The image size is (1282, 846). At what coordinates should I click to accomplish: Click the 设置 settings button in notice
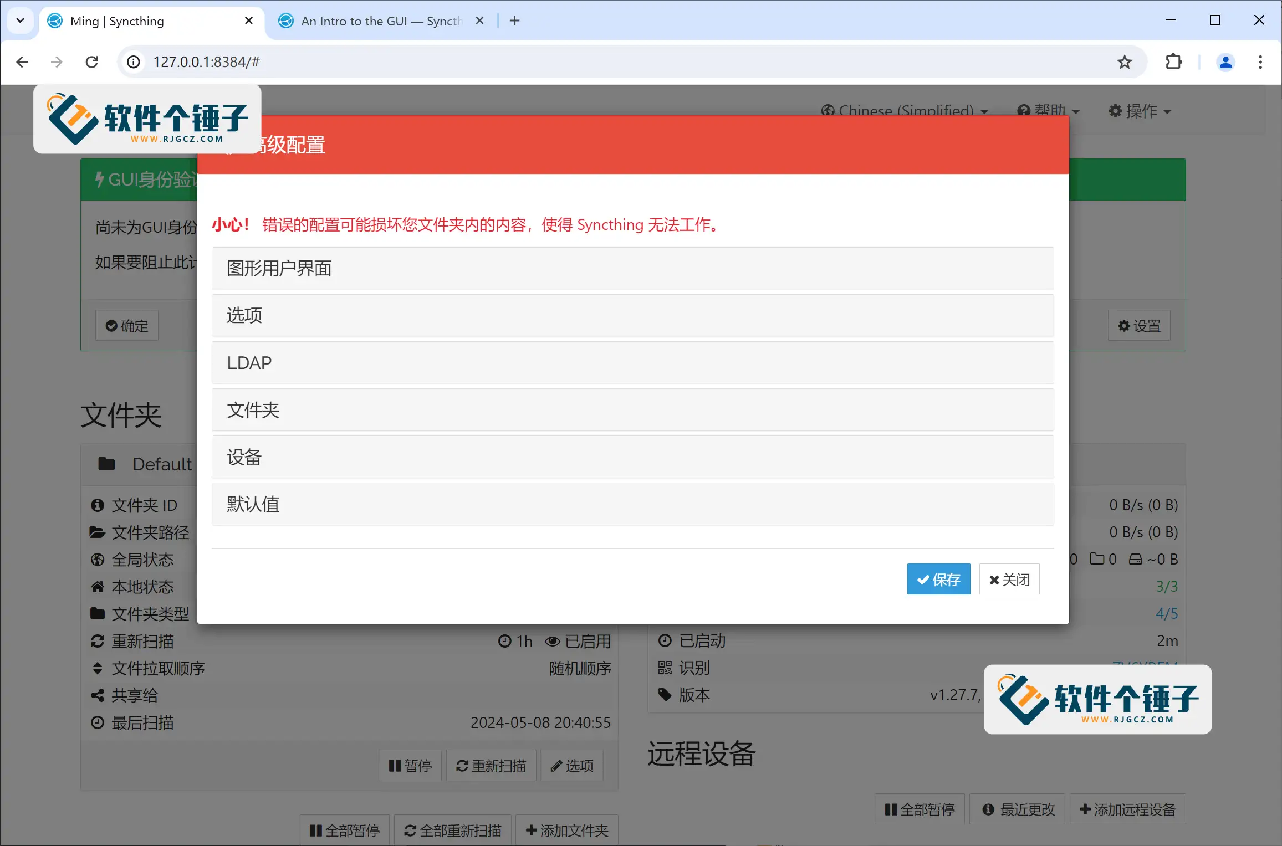(1139, 326)
